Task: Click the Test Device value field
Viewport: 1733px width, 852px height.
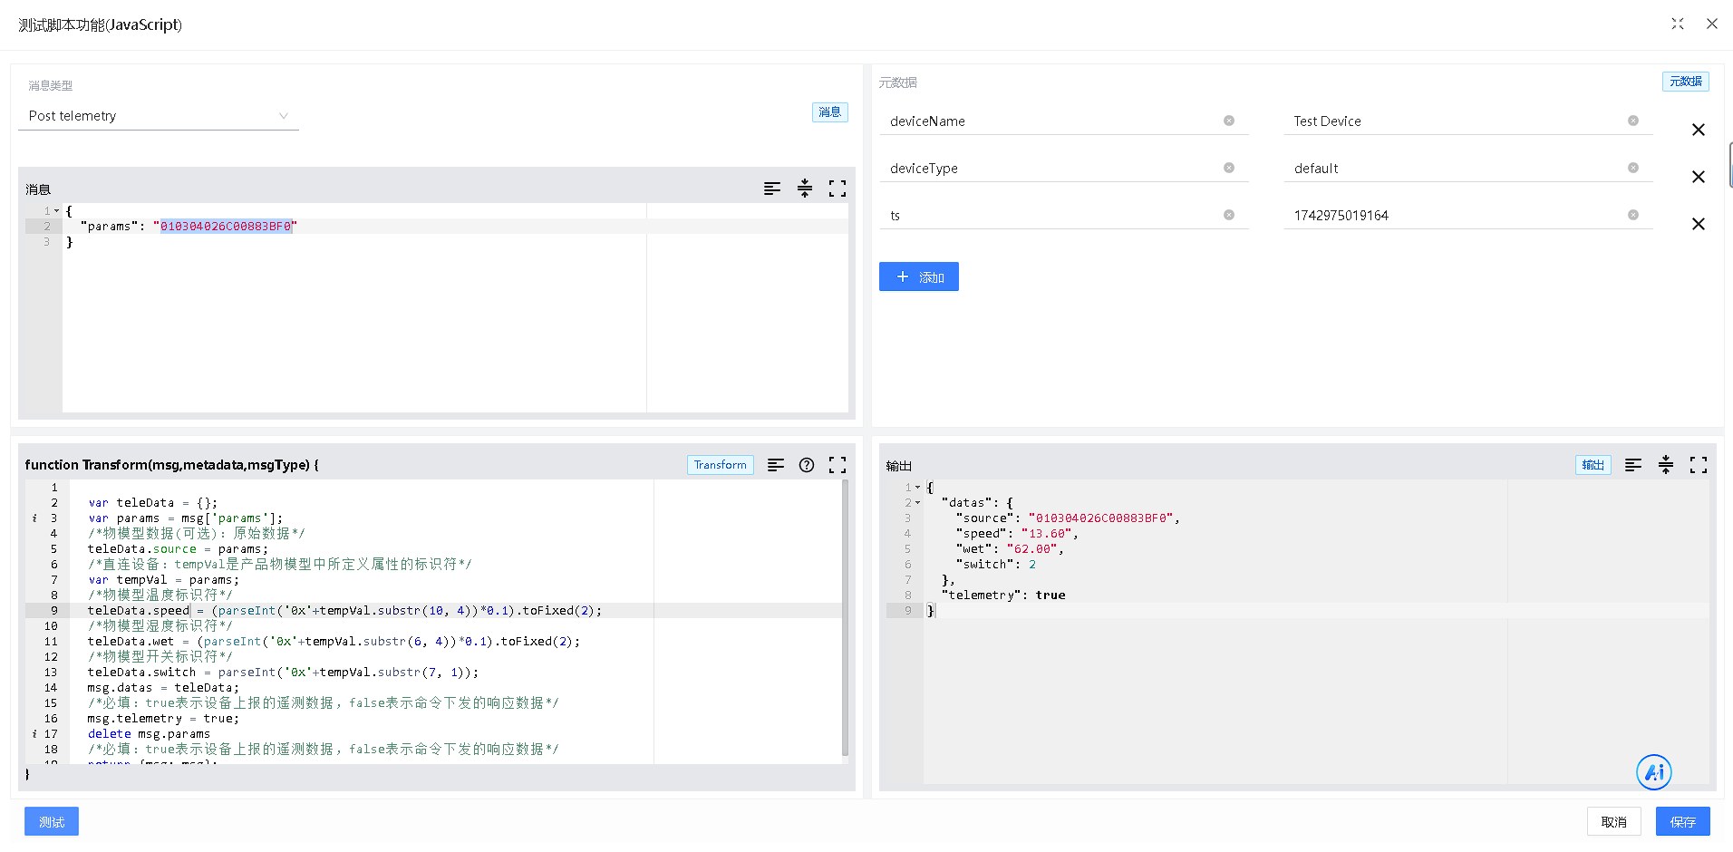Action: pos(1455,121)
